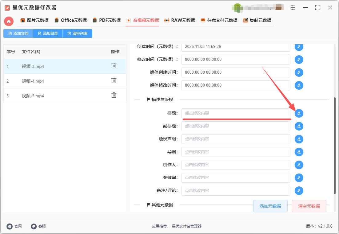The width and height of the screenshot is (339, 234).
Task: Click edit pencil for 媒体创建时间
Action: click(299, 72)
